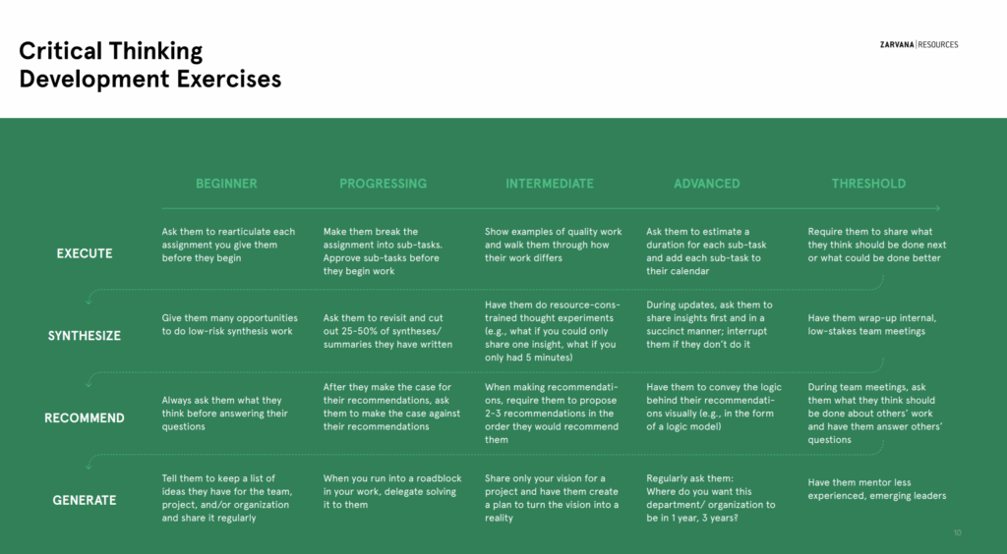Select the BEGINNER column header

click(226, 184)
